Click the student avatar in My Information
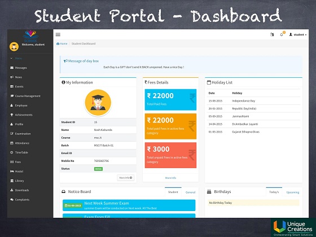316x237 pixels. (98, 103)
